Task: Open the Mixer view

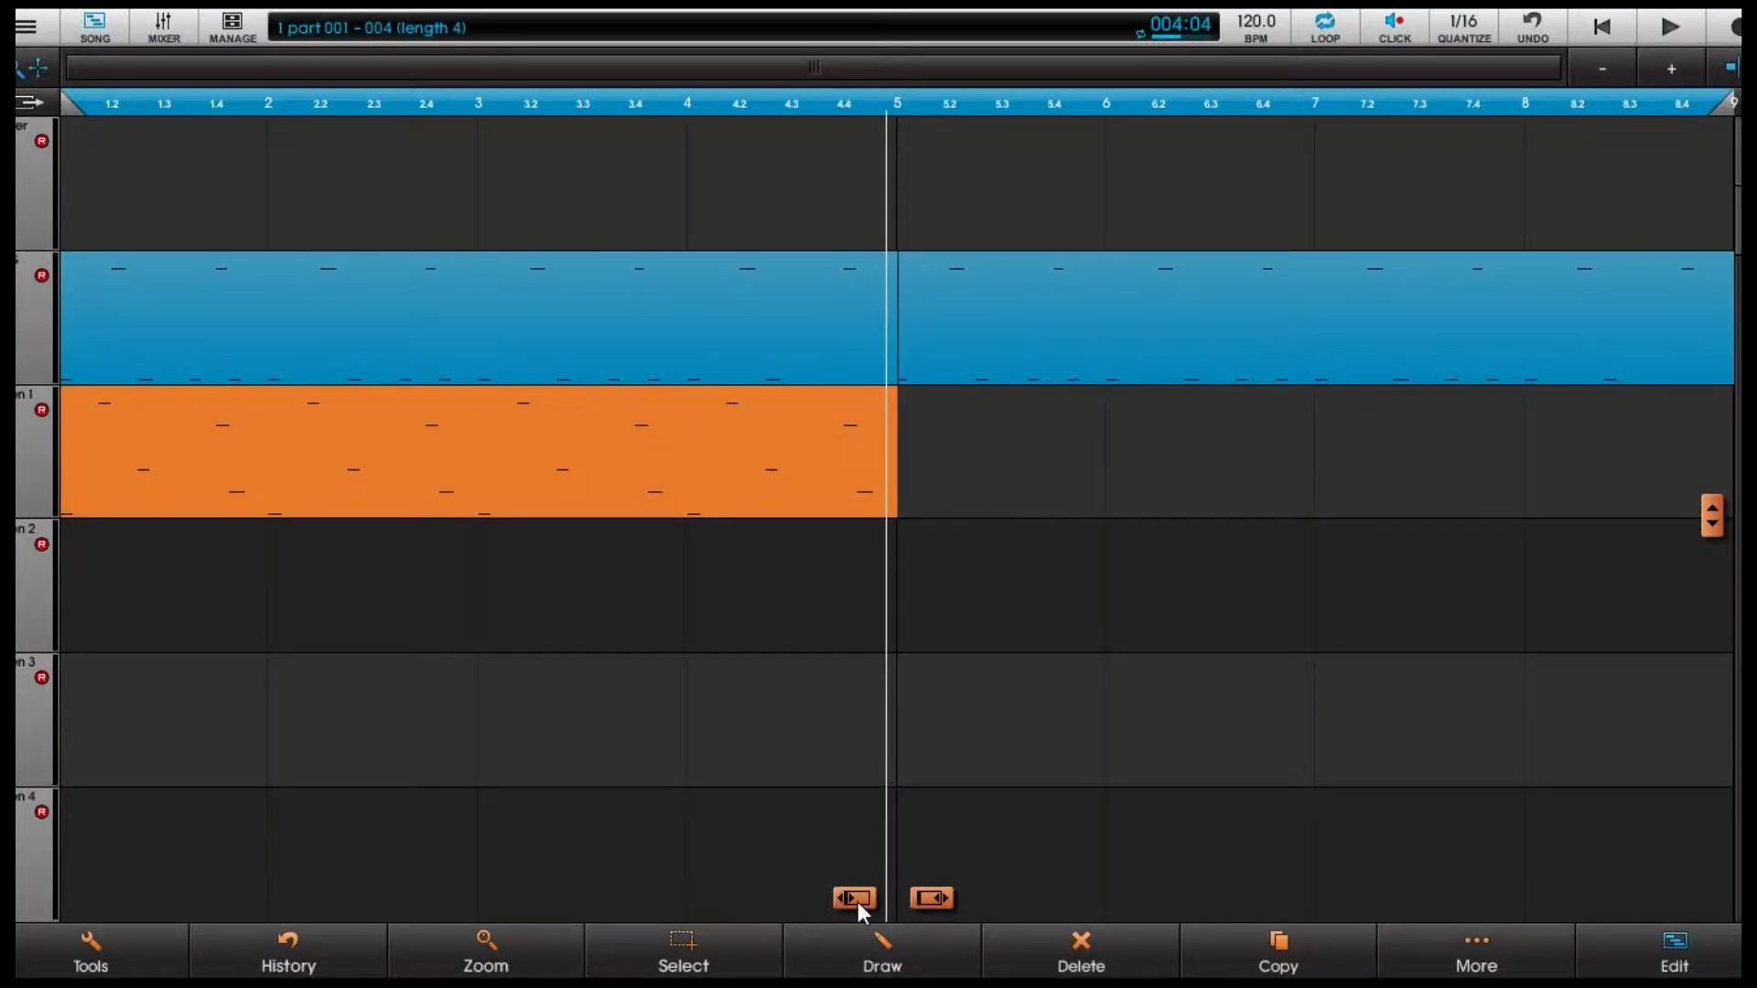Action: [x=164, y=27]
